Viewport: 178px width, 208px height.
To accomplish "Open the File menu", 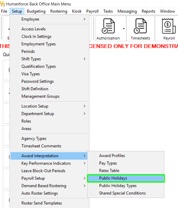I will [x=4, y=11].
